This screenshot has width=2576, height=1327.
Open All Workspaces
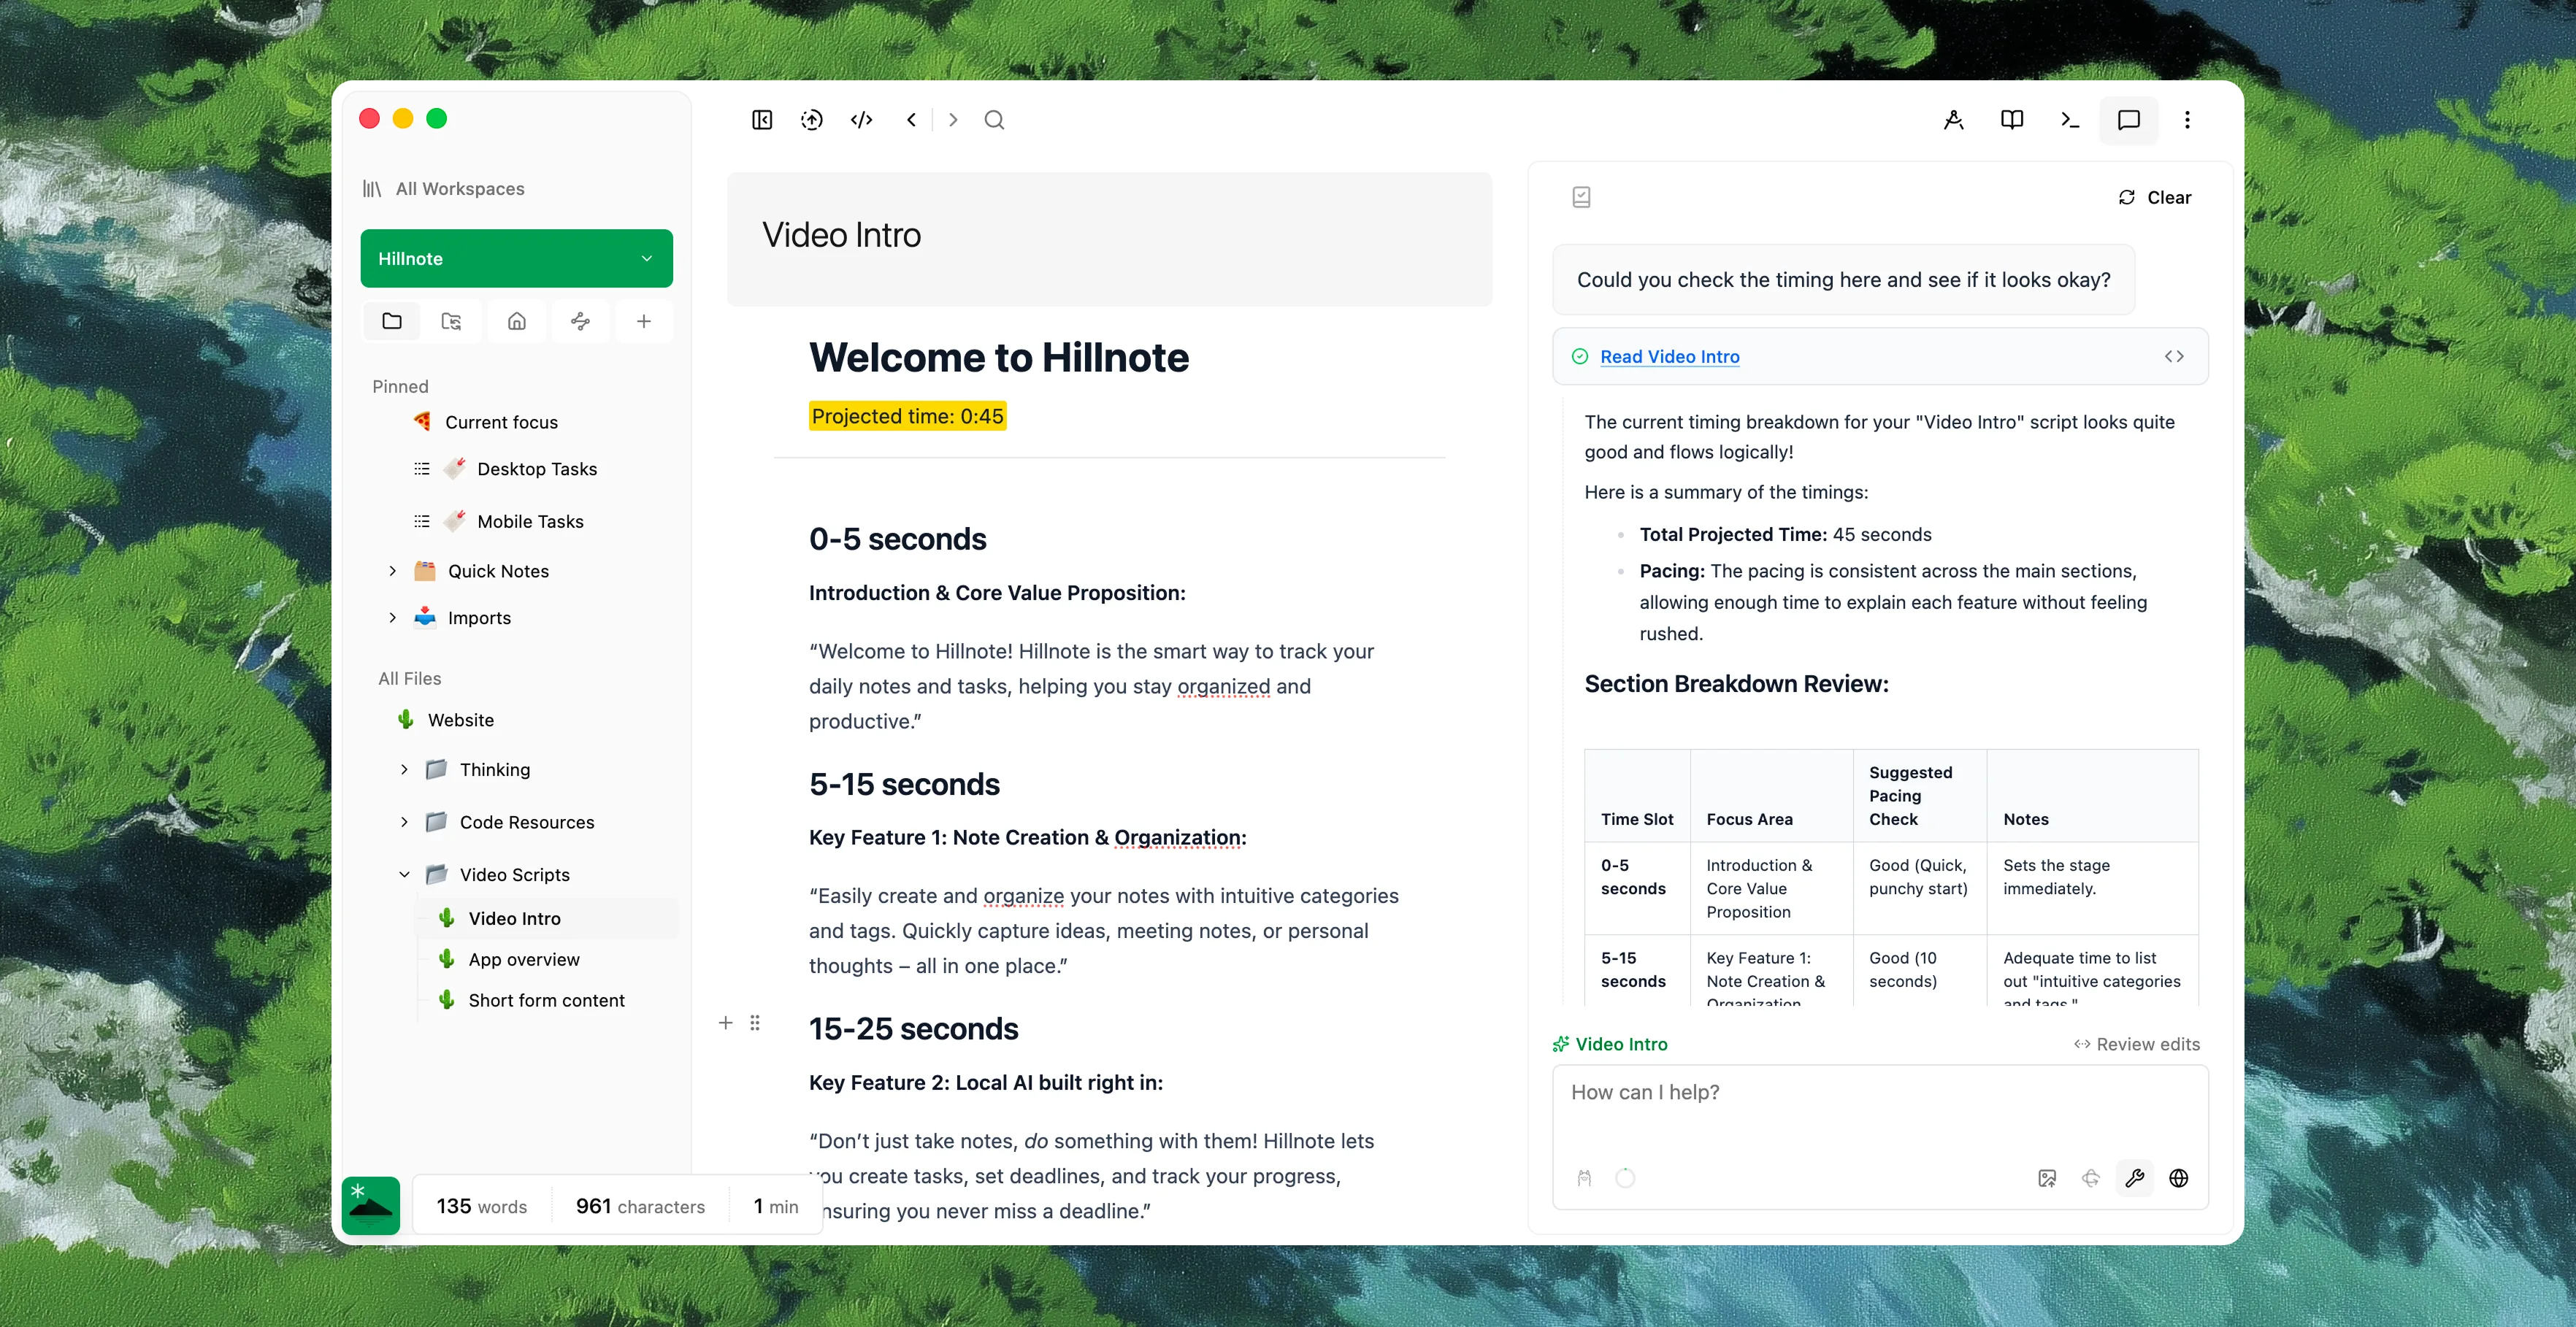[444, 189]
